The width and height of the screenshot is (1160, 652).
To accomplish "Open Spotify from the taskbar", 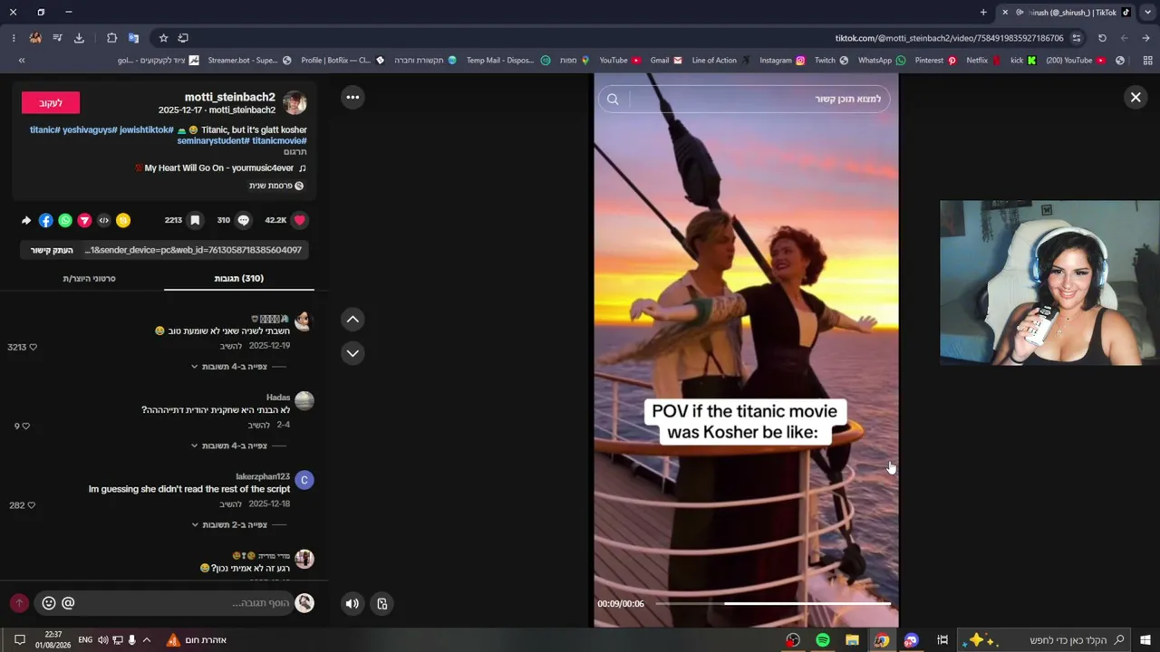I will click(x=823, y=640).
